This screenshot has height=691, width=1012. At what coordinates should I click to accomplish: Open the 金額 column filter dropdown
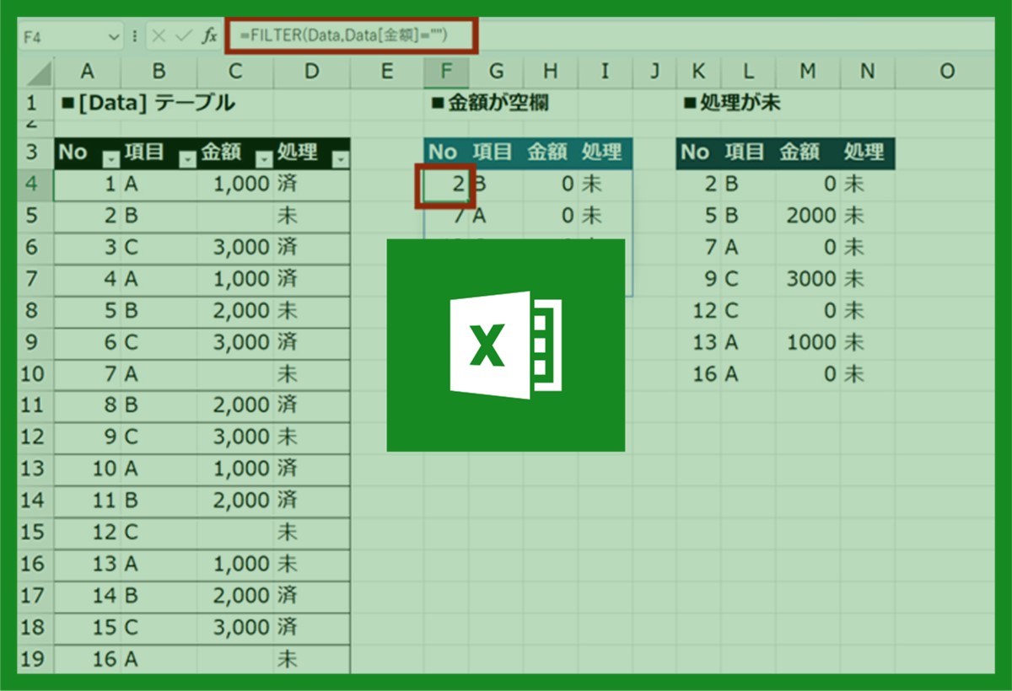click(264, 158)
